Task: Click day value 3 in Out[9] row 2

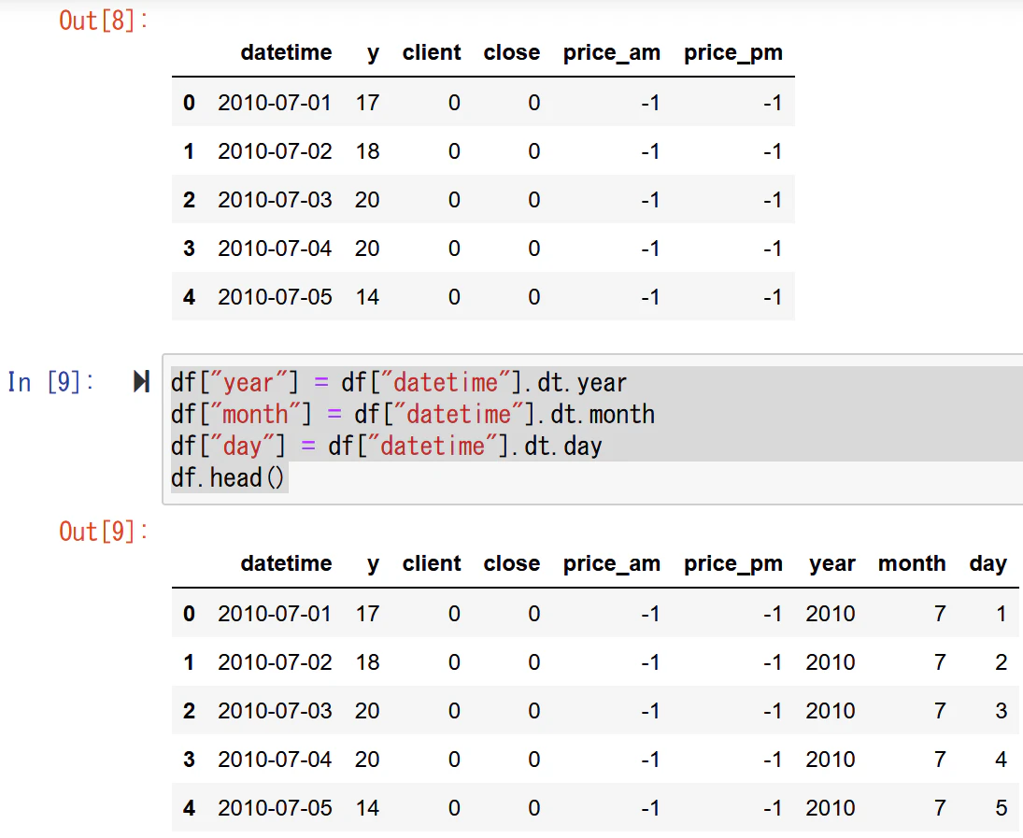Action: pos(1001,711)
